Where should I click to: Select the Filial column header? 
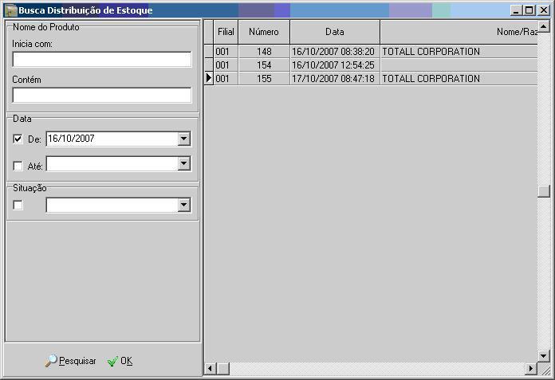click(226, 32)
